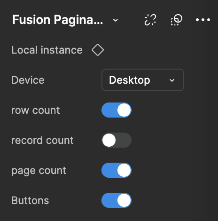
Task: Disable the row count toggle
Action: 117,110
